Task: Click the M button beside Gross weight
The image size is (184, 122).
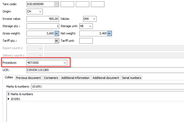Action: (x=57, y=34)
